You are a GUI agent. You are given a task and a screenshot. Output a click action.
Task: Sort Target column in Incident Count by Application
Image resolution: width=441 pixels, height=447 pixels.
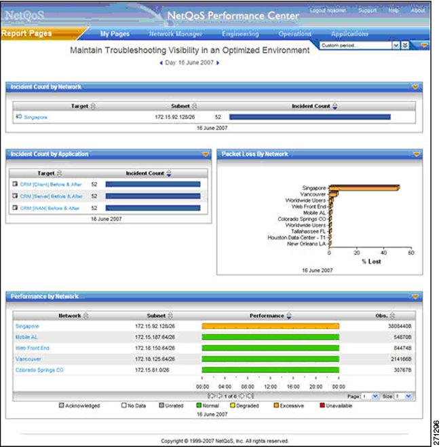pyautogui.click(x=59, y=173)
